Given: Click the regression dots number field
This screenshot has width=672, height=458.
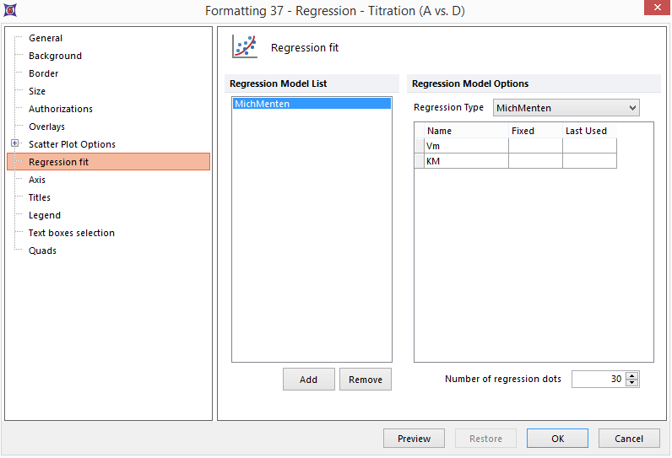Looking at the screenshot, I should pyautogui.click(x=598, y=380).
